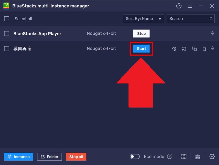Delete the 戦国再臨 instance
The height and width of the screenshot is (165, 219).
204,49
